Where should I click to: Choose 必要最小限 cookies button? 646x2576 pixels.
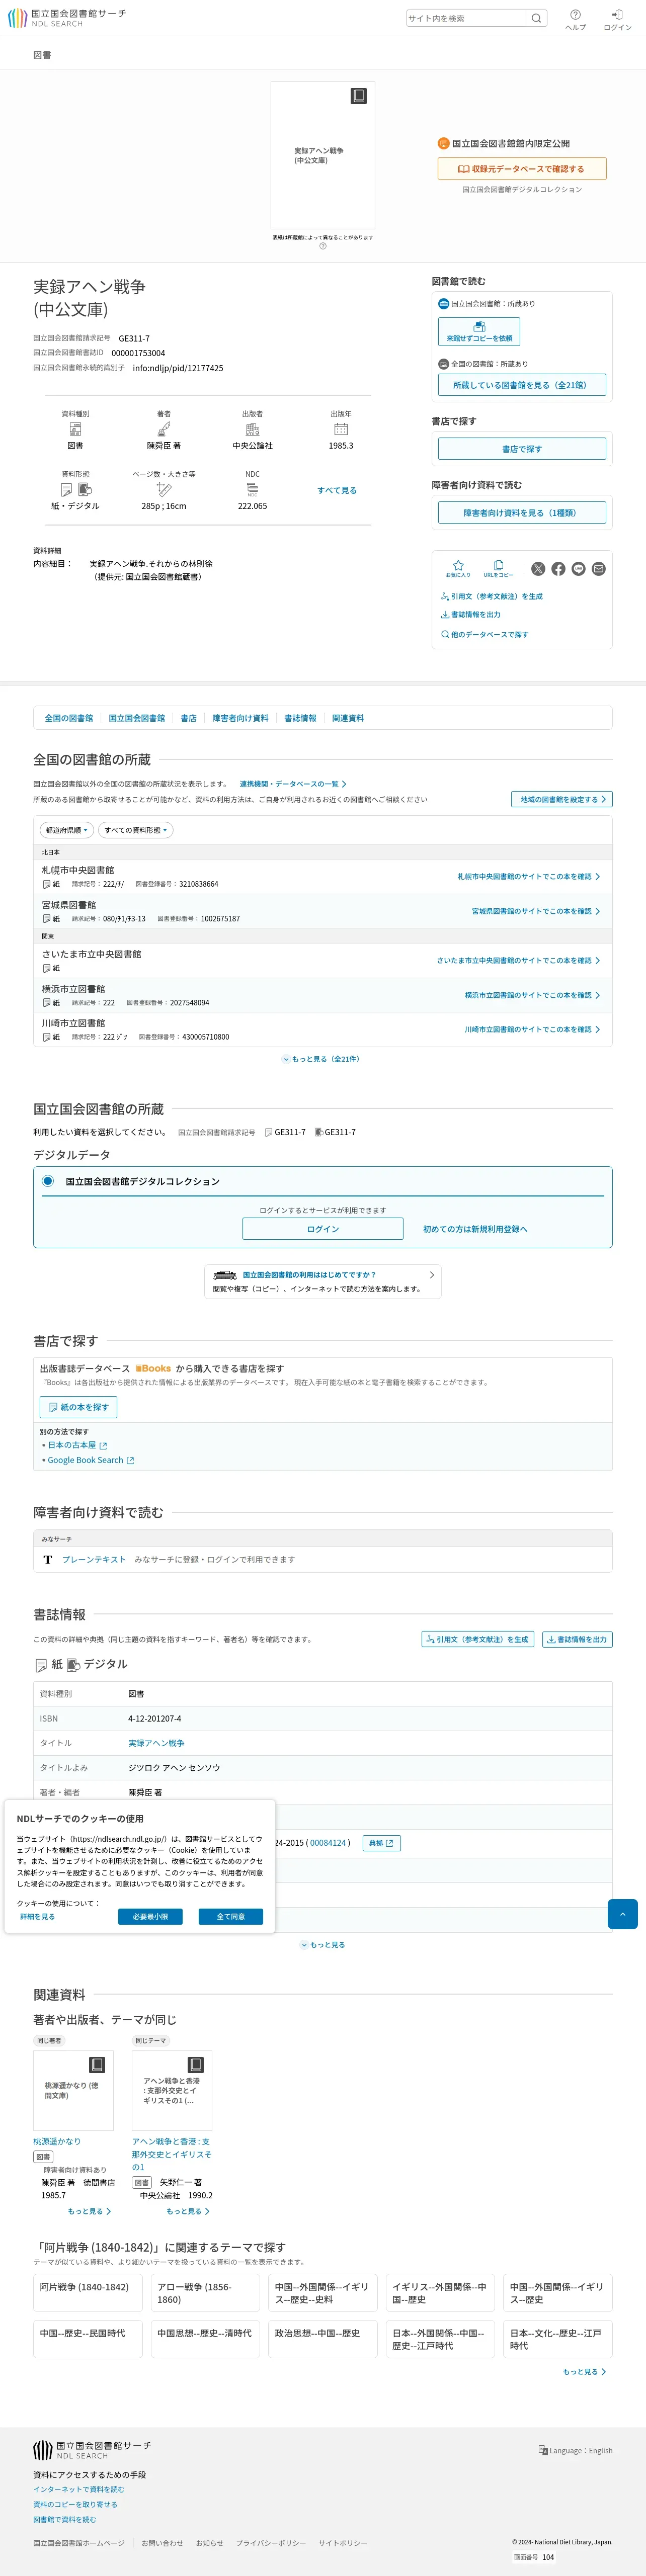[x=150, y=1917]
